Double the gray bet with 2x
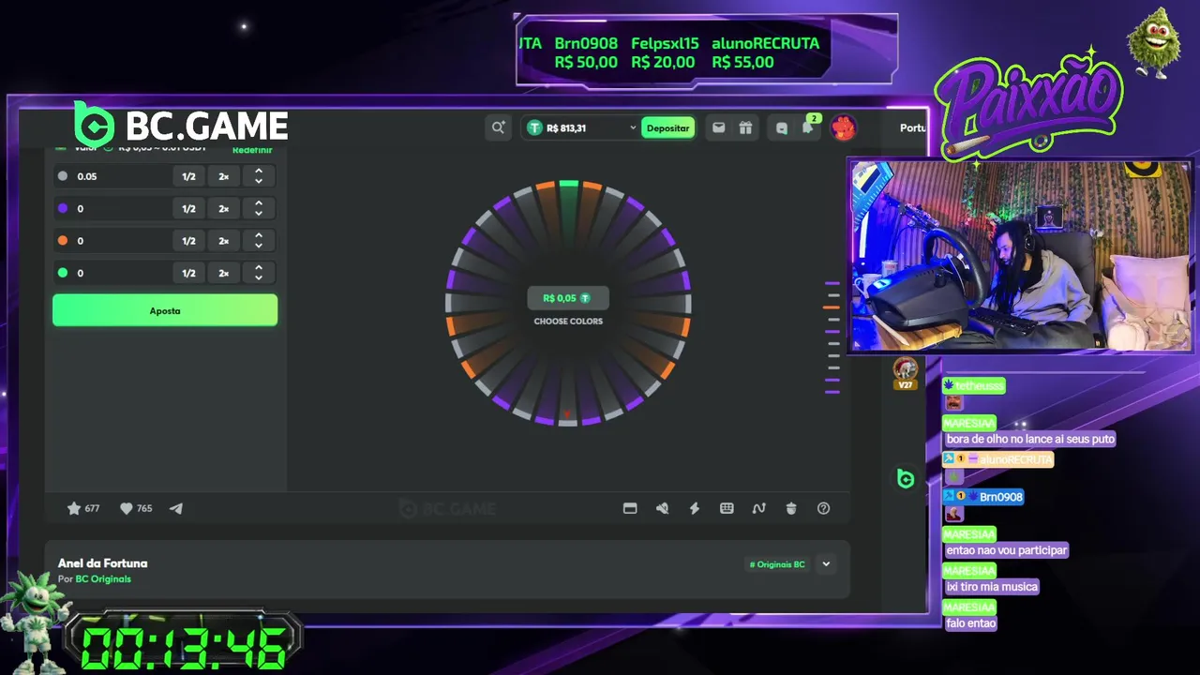This screenshot has height=675, width=1200. 223,176
